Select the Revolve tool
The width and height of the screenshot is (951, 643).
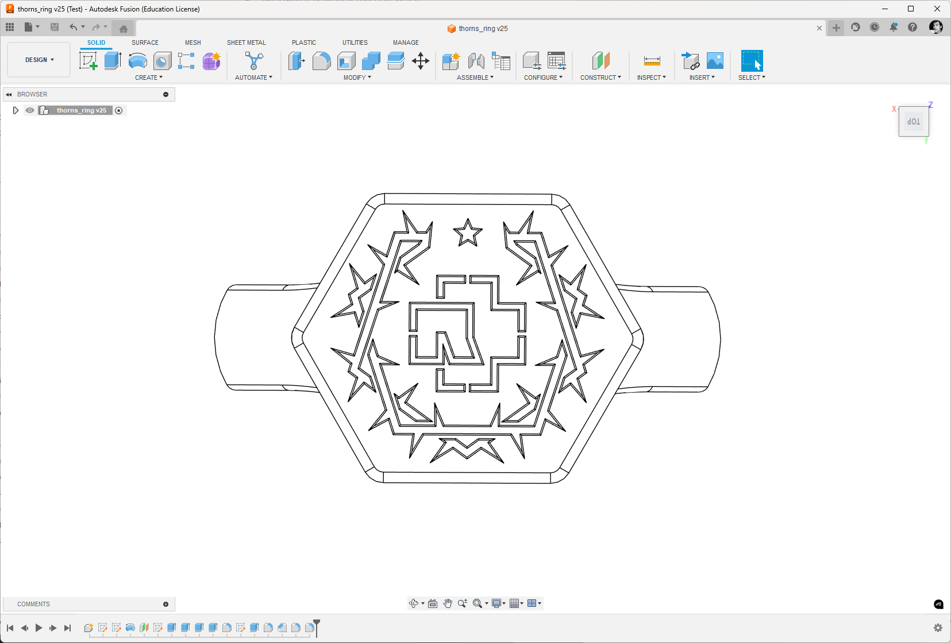tap(137, 61)
